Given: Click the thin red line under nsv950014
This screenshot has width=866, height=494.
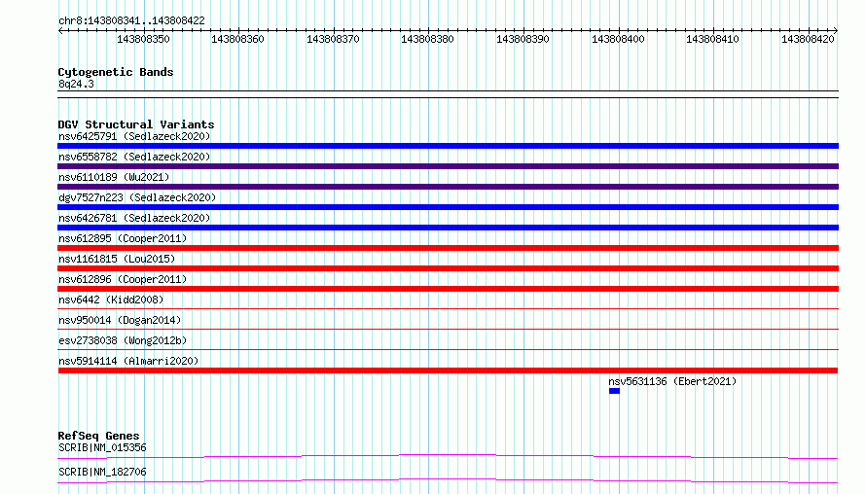Looking at the screenshot, I should pos(448,329).
